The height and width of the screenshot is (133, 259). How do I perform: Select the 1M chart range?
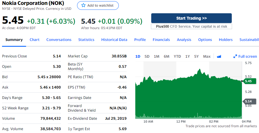(x=156, y=56)
